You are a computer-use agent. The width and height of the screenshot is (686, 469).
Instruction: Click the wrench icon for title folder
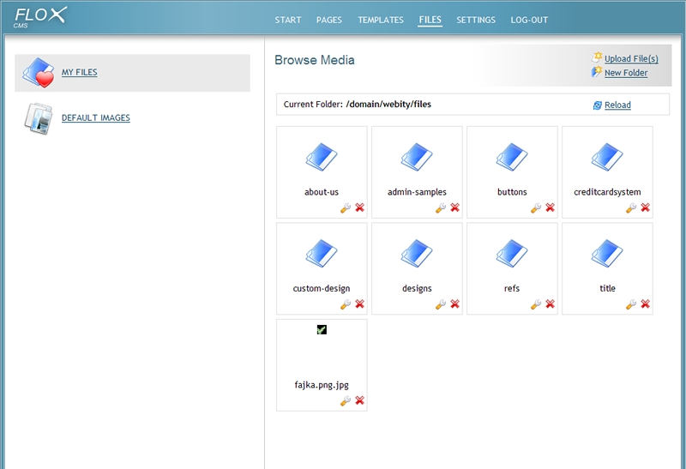pos(631,304)
